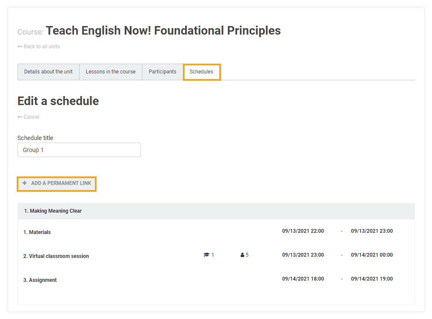Click the plus icon on Add a permanent link

click(24, 183)
